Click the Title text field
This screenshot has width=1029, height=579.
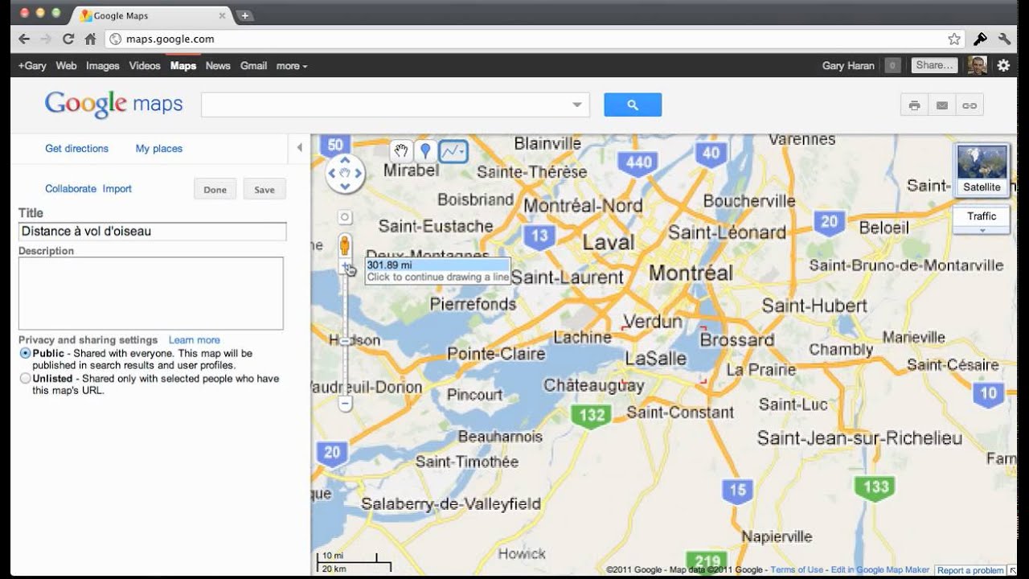[152, 232]
